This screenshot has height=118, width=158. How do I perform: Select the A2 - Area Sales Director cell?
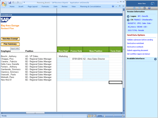[96, 59]
